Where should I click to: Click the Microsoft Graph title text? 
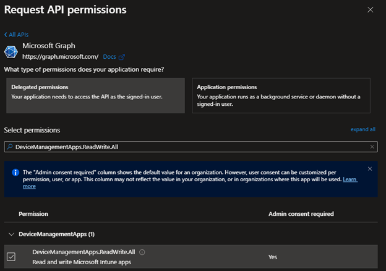coord(49,46)
